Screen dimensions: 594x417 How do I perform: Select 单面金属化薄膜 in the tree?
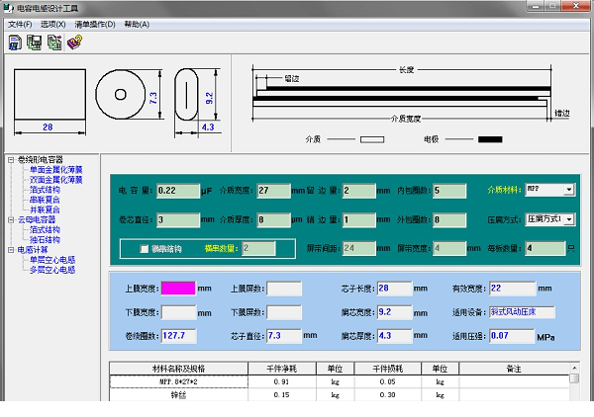[x=56, y=170]
